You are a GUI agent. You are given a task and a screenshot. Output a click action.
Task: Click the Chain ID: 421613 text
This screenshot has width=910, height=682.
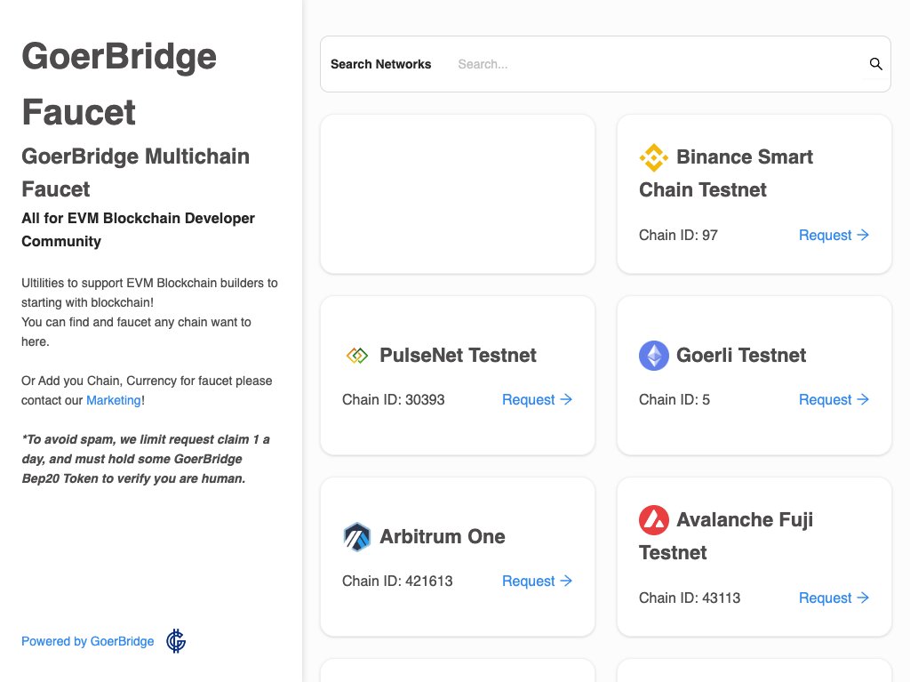(397, 581)
